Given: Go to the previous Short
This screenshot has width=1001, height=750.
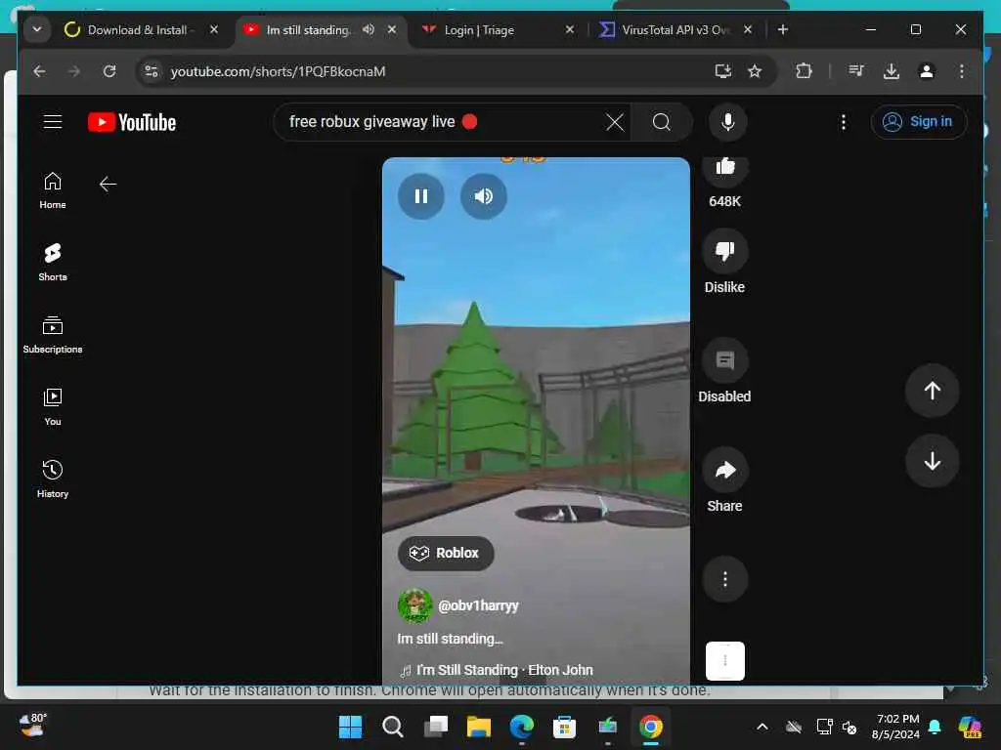Looking at the screenshot, I should [932, 391].
